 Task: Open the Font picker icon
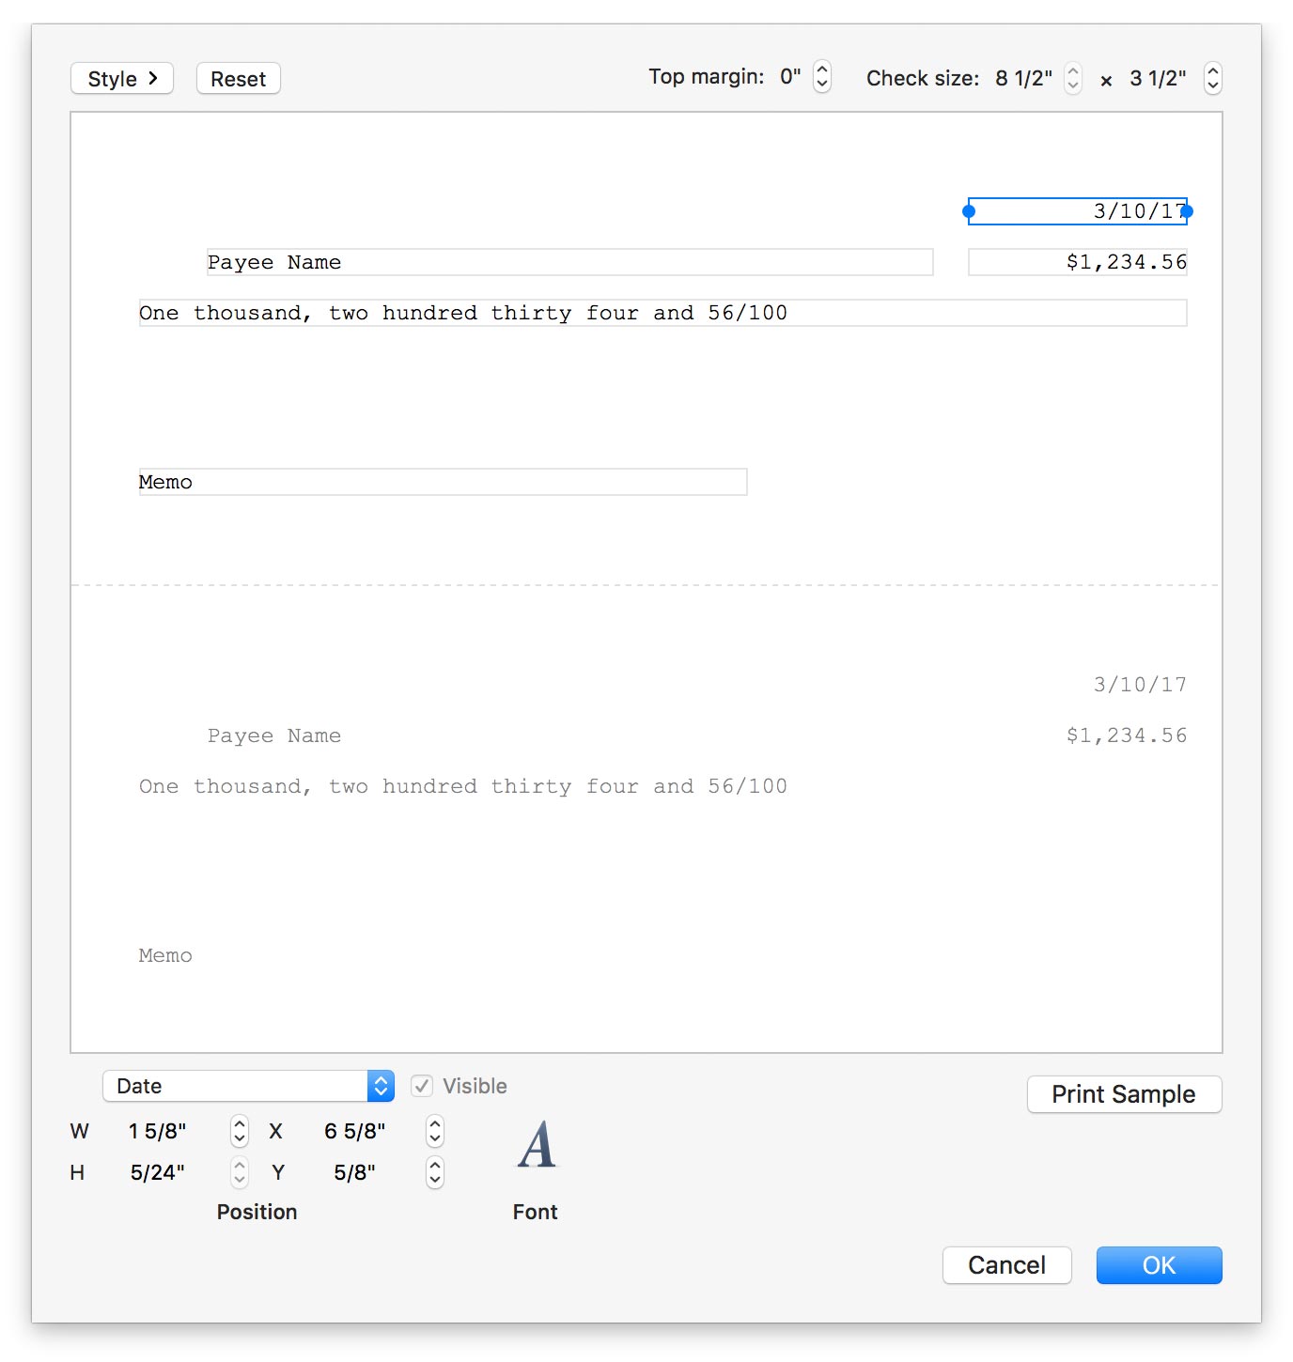point(536,1146)
